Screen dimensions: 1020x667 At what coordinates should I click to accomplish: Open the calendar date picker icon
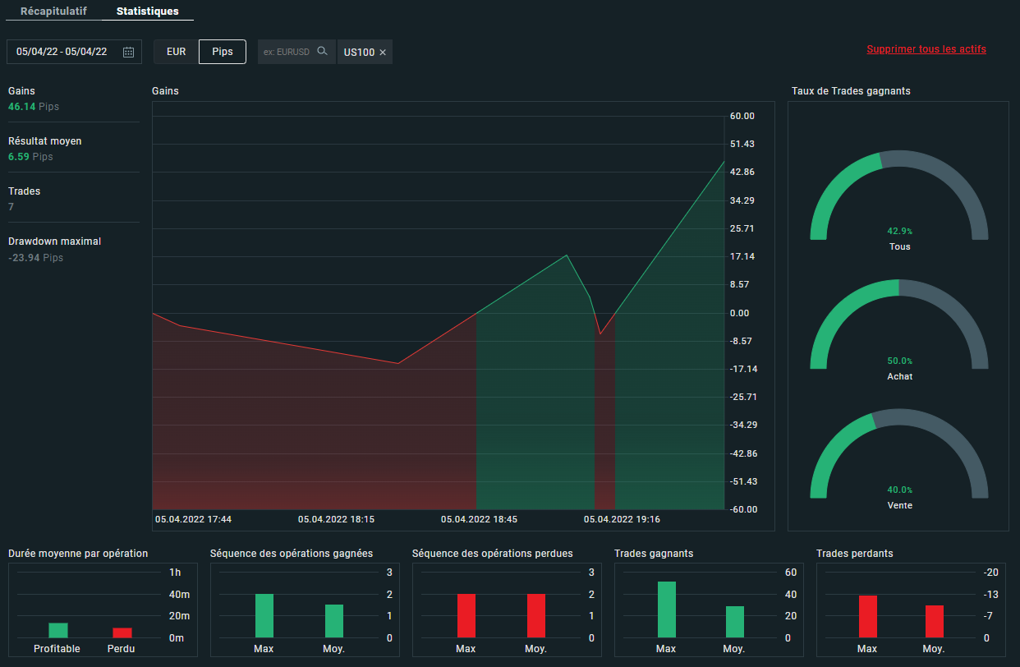click(128, 52)
